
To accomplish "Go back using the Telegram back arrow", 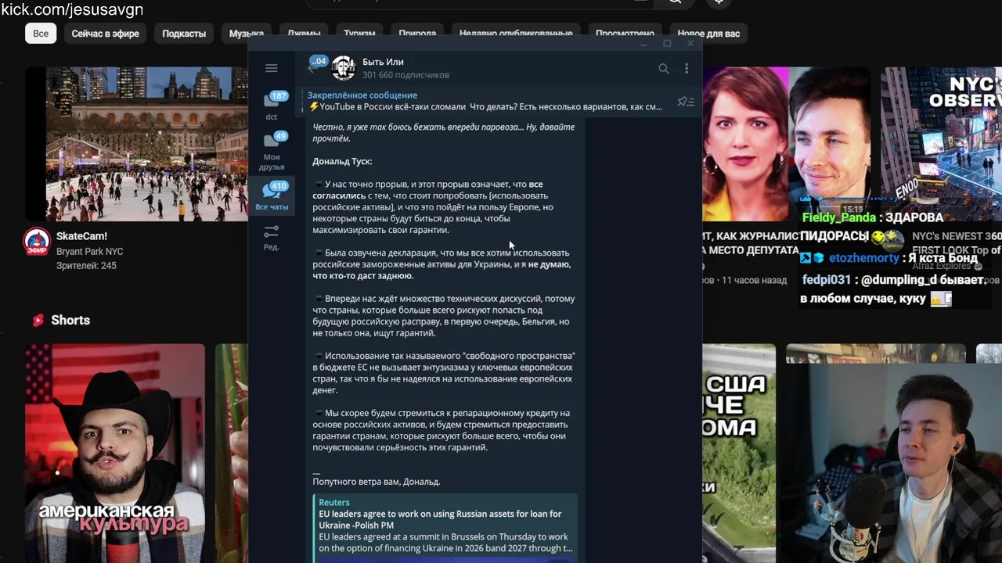I will click(312, 69).
